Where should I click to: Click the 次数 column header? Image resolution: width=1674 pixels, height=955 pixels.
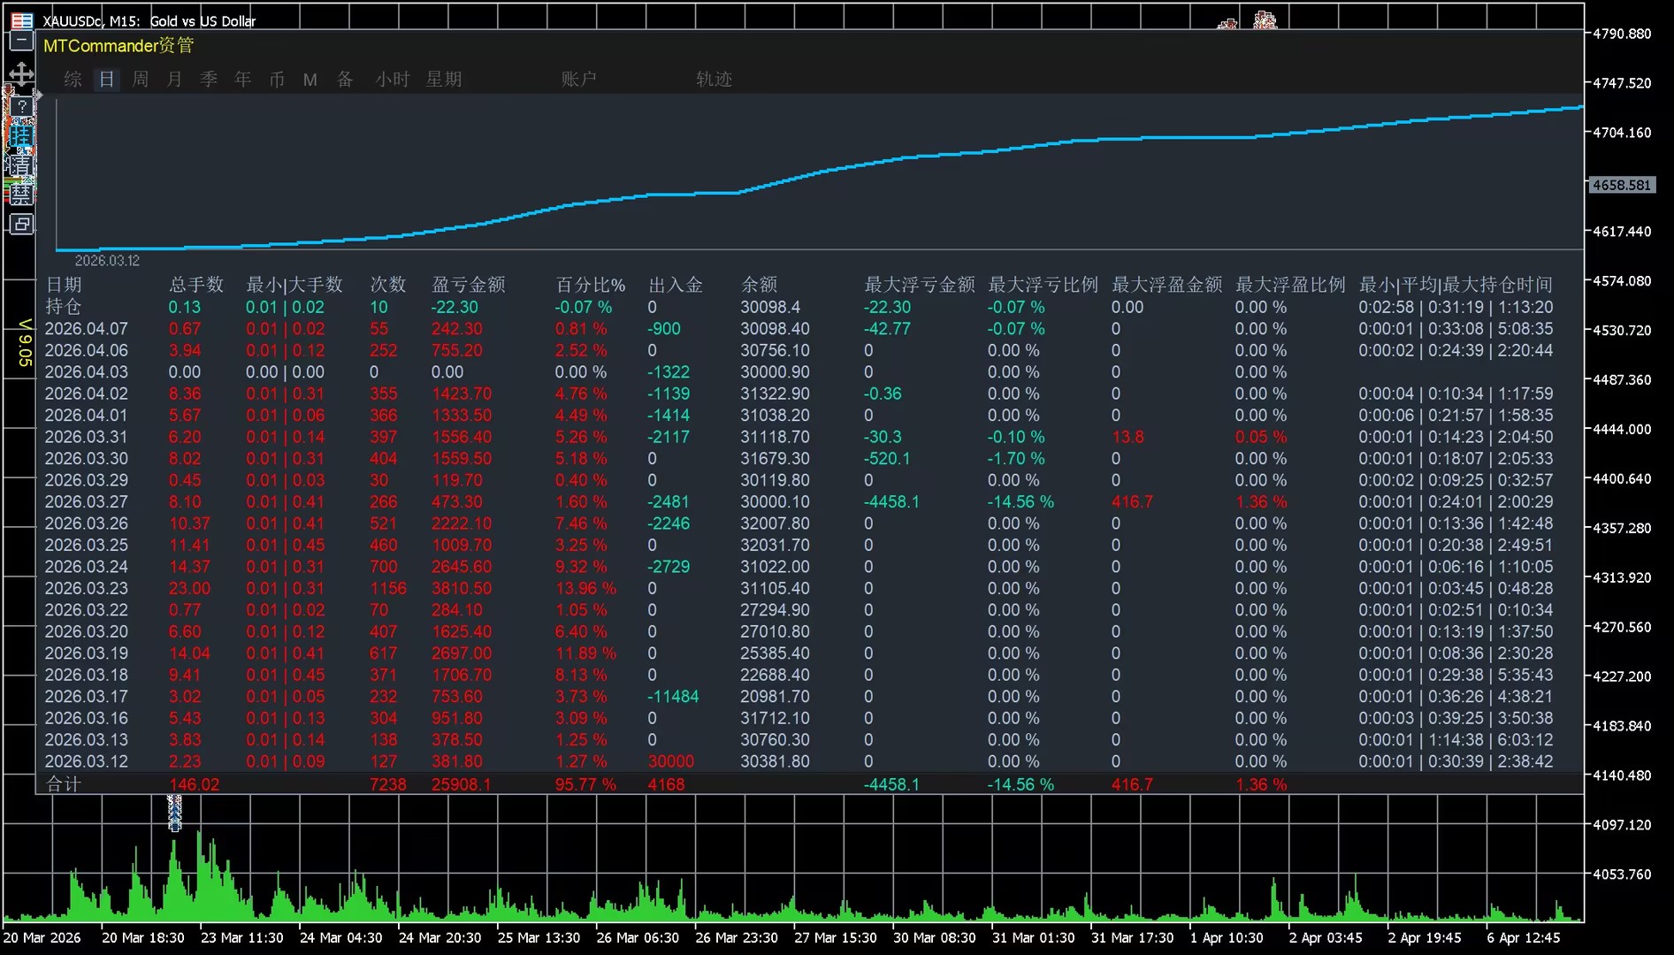coord(388,285)
